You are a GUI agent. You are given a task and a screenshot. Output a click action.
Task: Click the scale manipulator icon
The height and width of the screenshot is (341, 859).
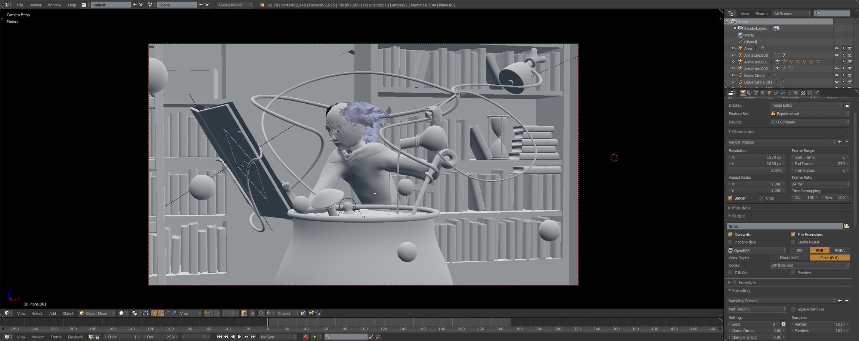[174, 313]
